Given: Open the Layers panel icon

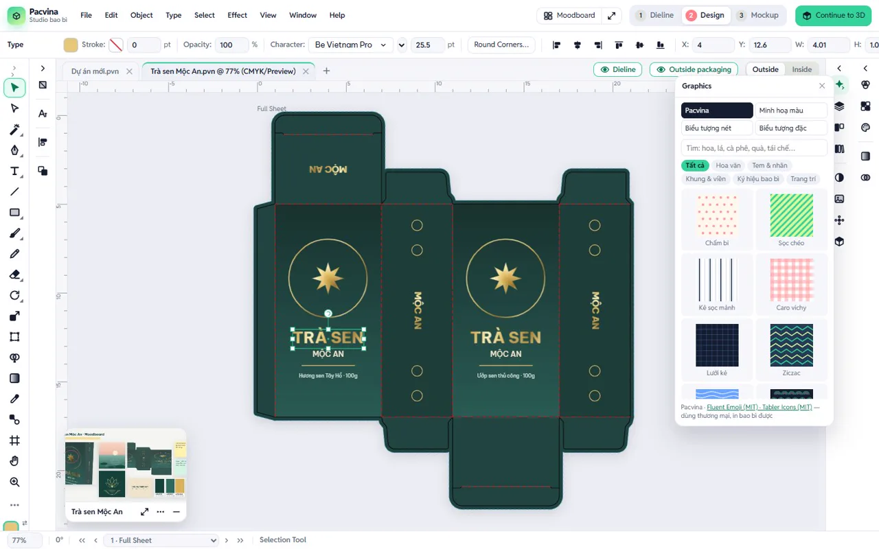Looking at the screenshot, I should coord(839,106).
